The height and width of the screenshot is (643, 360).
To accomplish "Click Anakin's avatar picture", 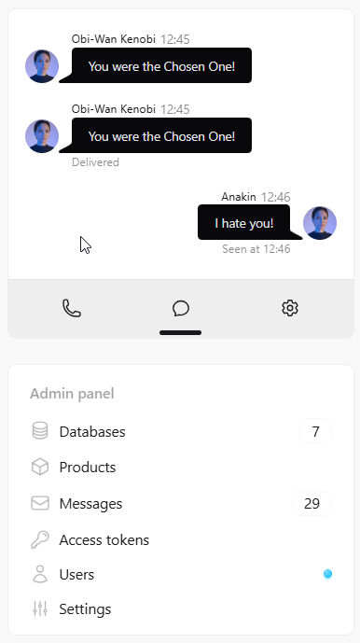I will pyautogui.click(x=320, y=223).
